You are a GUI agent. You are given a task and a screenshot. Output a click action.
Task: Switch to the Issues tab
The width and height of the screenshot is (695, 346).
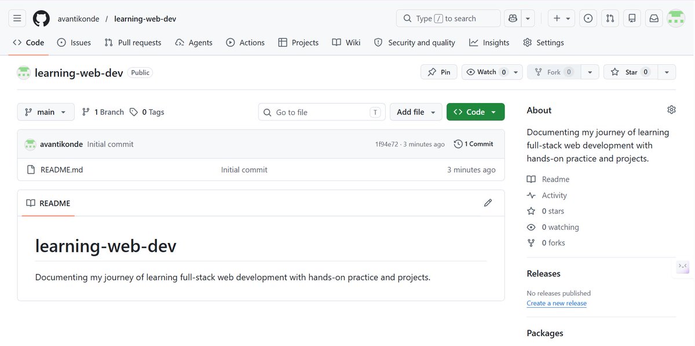point(74,42)
